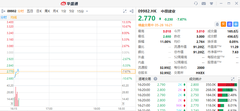240x111 pixels.
Task: Click current price 2.770
Action: pyautogui.click(x=147, y=18)
